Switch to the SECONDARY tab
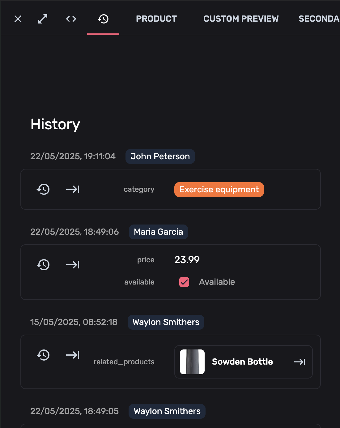This screenshot has height=428, width=340. (x=320, y=19)
